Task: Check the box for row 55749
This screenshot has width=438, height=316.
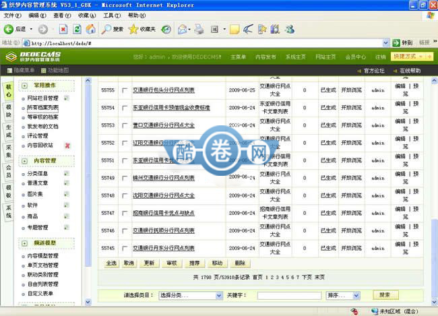Action: tap(125, 178)
